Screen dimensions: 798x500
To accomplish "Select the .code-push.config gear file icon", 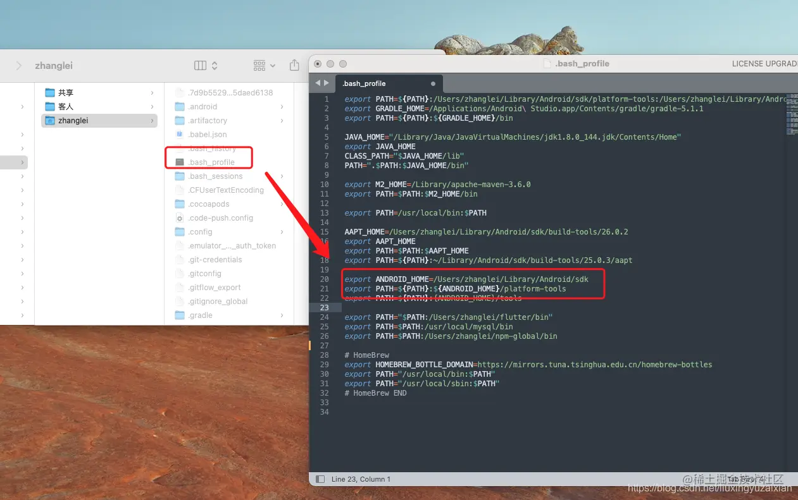I will (x=180, y=218).
